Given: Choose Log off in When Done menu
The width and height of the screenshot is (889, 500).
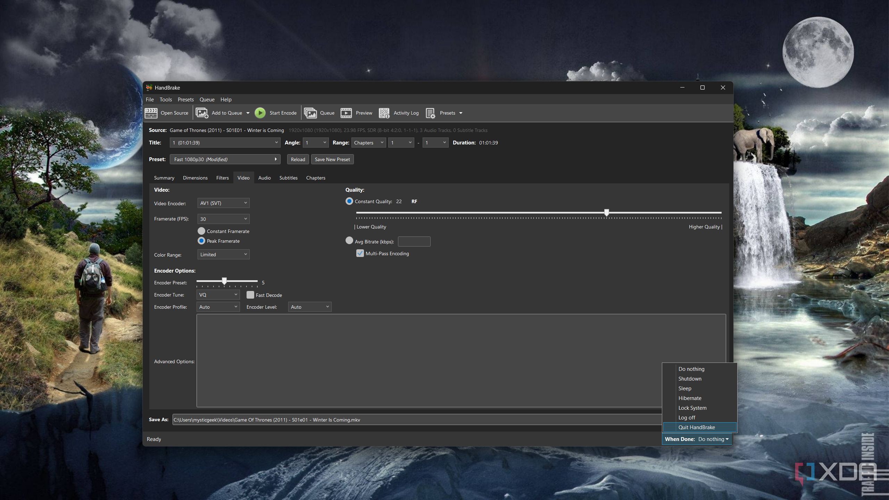Looking at the screenshot, I should click(700, 417).
